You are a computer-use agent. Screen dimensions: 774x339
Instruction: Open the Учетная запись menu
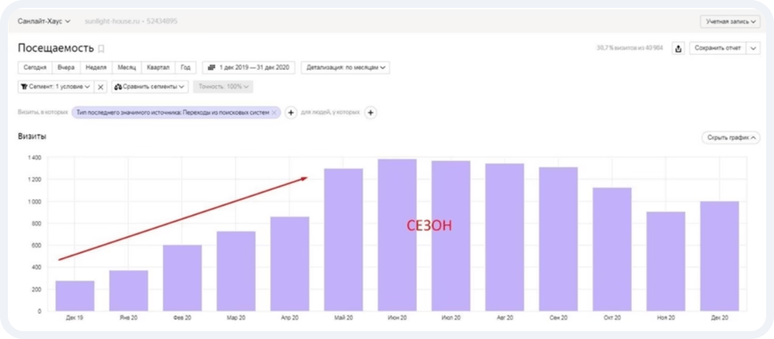click(730, 22)
